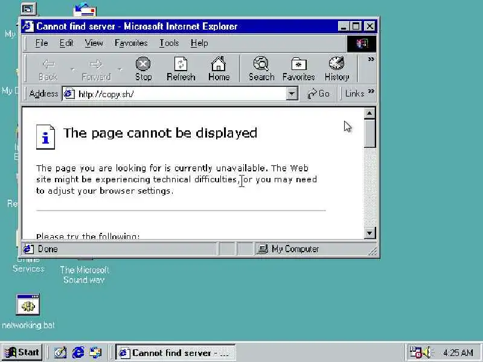
Task: Click the vertical scrollbar thumb
Action: pyautogui.click(x=369, y=133)
